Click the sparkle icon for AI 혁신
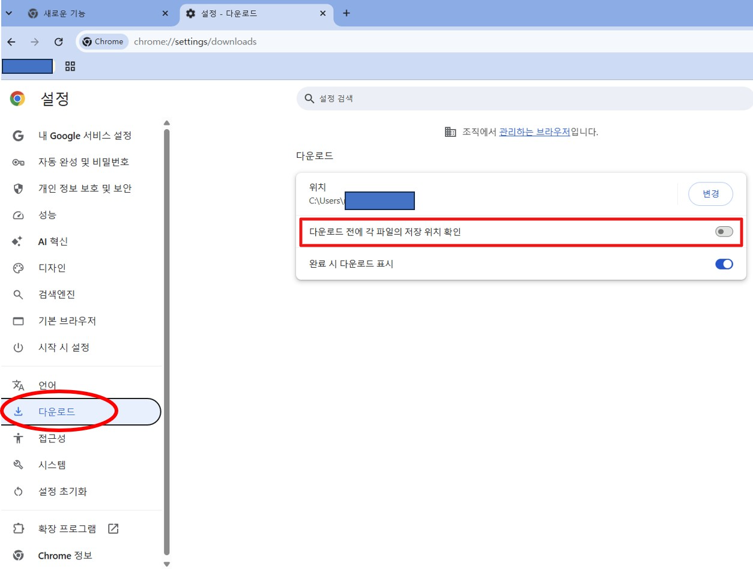The width and height of the screenshot is (753, 569). (18, 241)
